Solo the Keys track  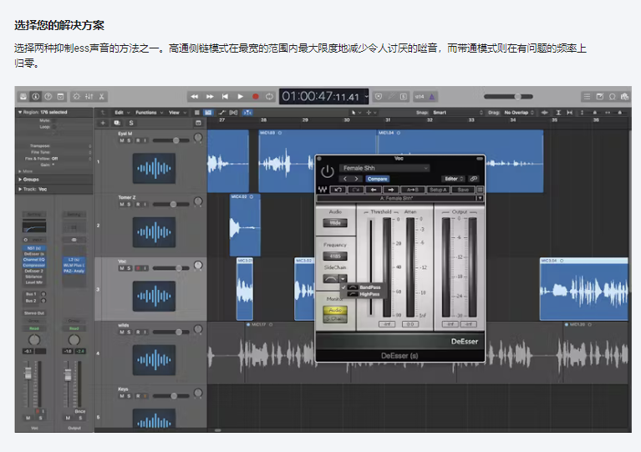pos(129,396)
